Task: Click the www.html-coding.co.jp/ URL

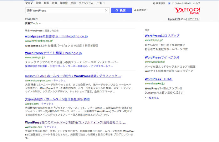Action: click(x=39, y=41)
